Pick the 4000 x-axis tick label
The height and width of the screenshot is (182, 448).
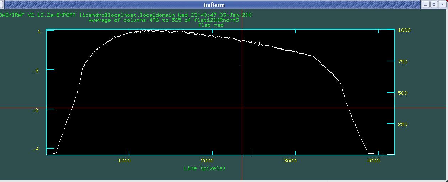coord(373,161)
